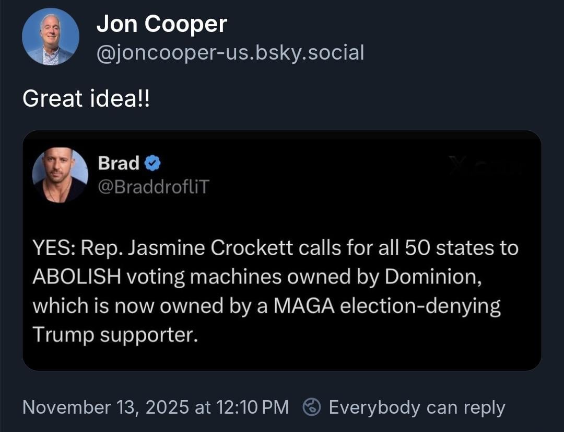
Task: Open the November 13, 2025 timestamp
Action: click(155, 407)
